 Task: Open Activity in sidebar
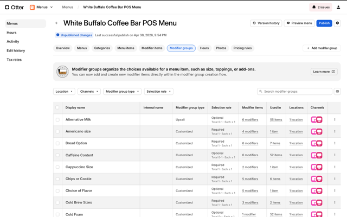click(x=13, y=42)
